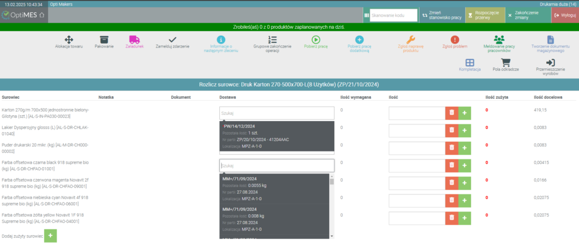Click Zmień stanowisko pracy button
The width and height of the screenshot is (579, 247).
[x=442, y=15]
